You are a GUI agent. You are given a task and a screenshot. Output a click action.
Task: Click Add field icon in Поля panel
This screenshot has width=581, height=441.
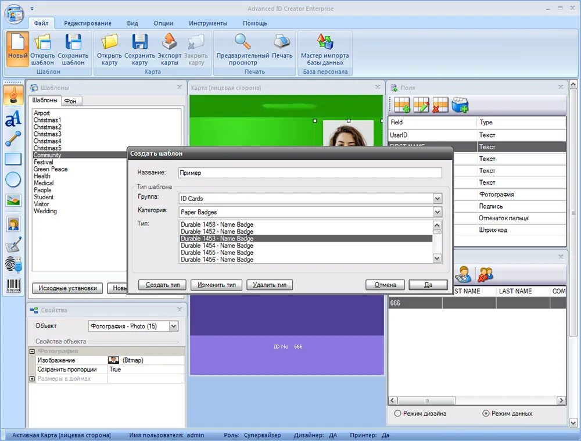tap(401, 105)
